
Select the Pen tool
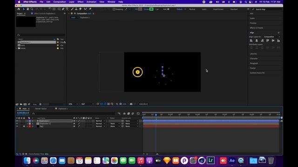(63, 9)
